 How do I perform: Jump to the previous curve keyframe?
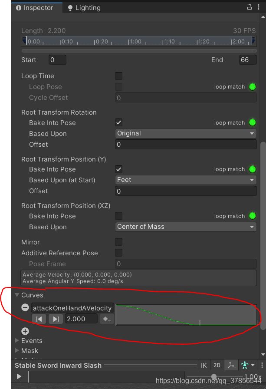pyautogui.click(x=39, y=319)
